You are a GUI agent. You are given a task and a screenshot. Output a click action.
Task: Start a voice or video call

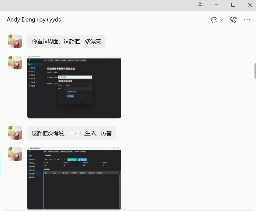tap(233, 20)
